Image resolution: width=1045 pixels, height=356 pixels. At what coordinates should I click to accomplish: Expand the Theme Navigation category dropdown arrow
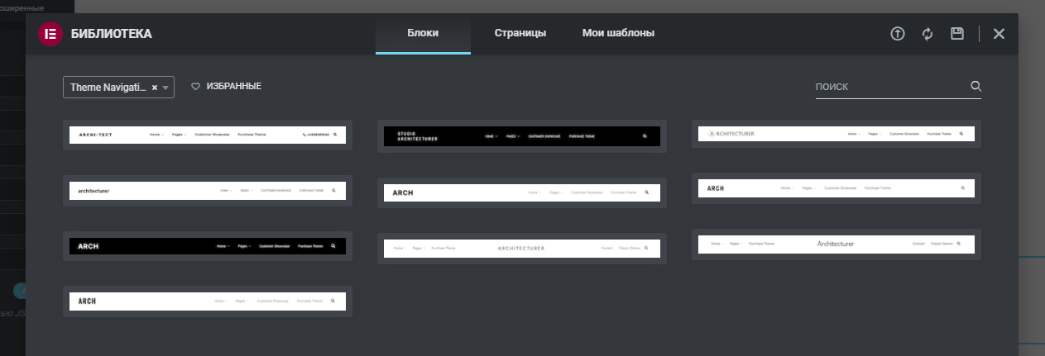[165, 88]
